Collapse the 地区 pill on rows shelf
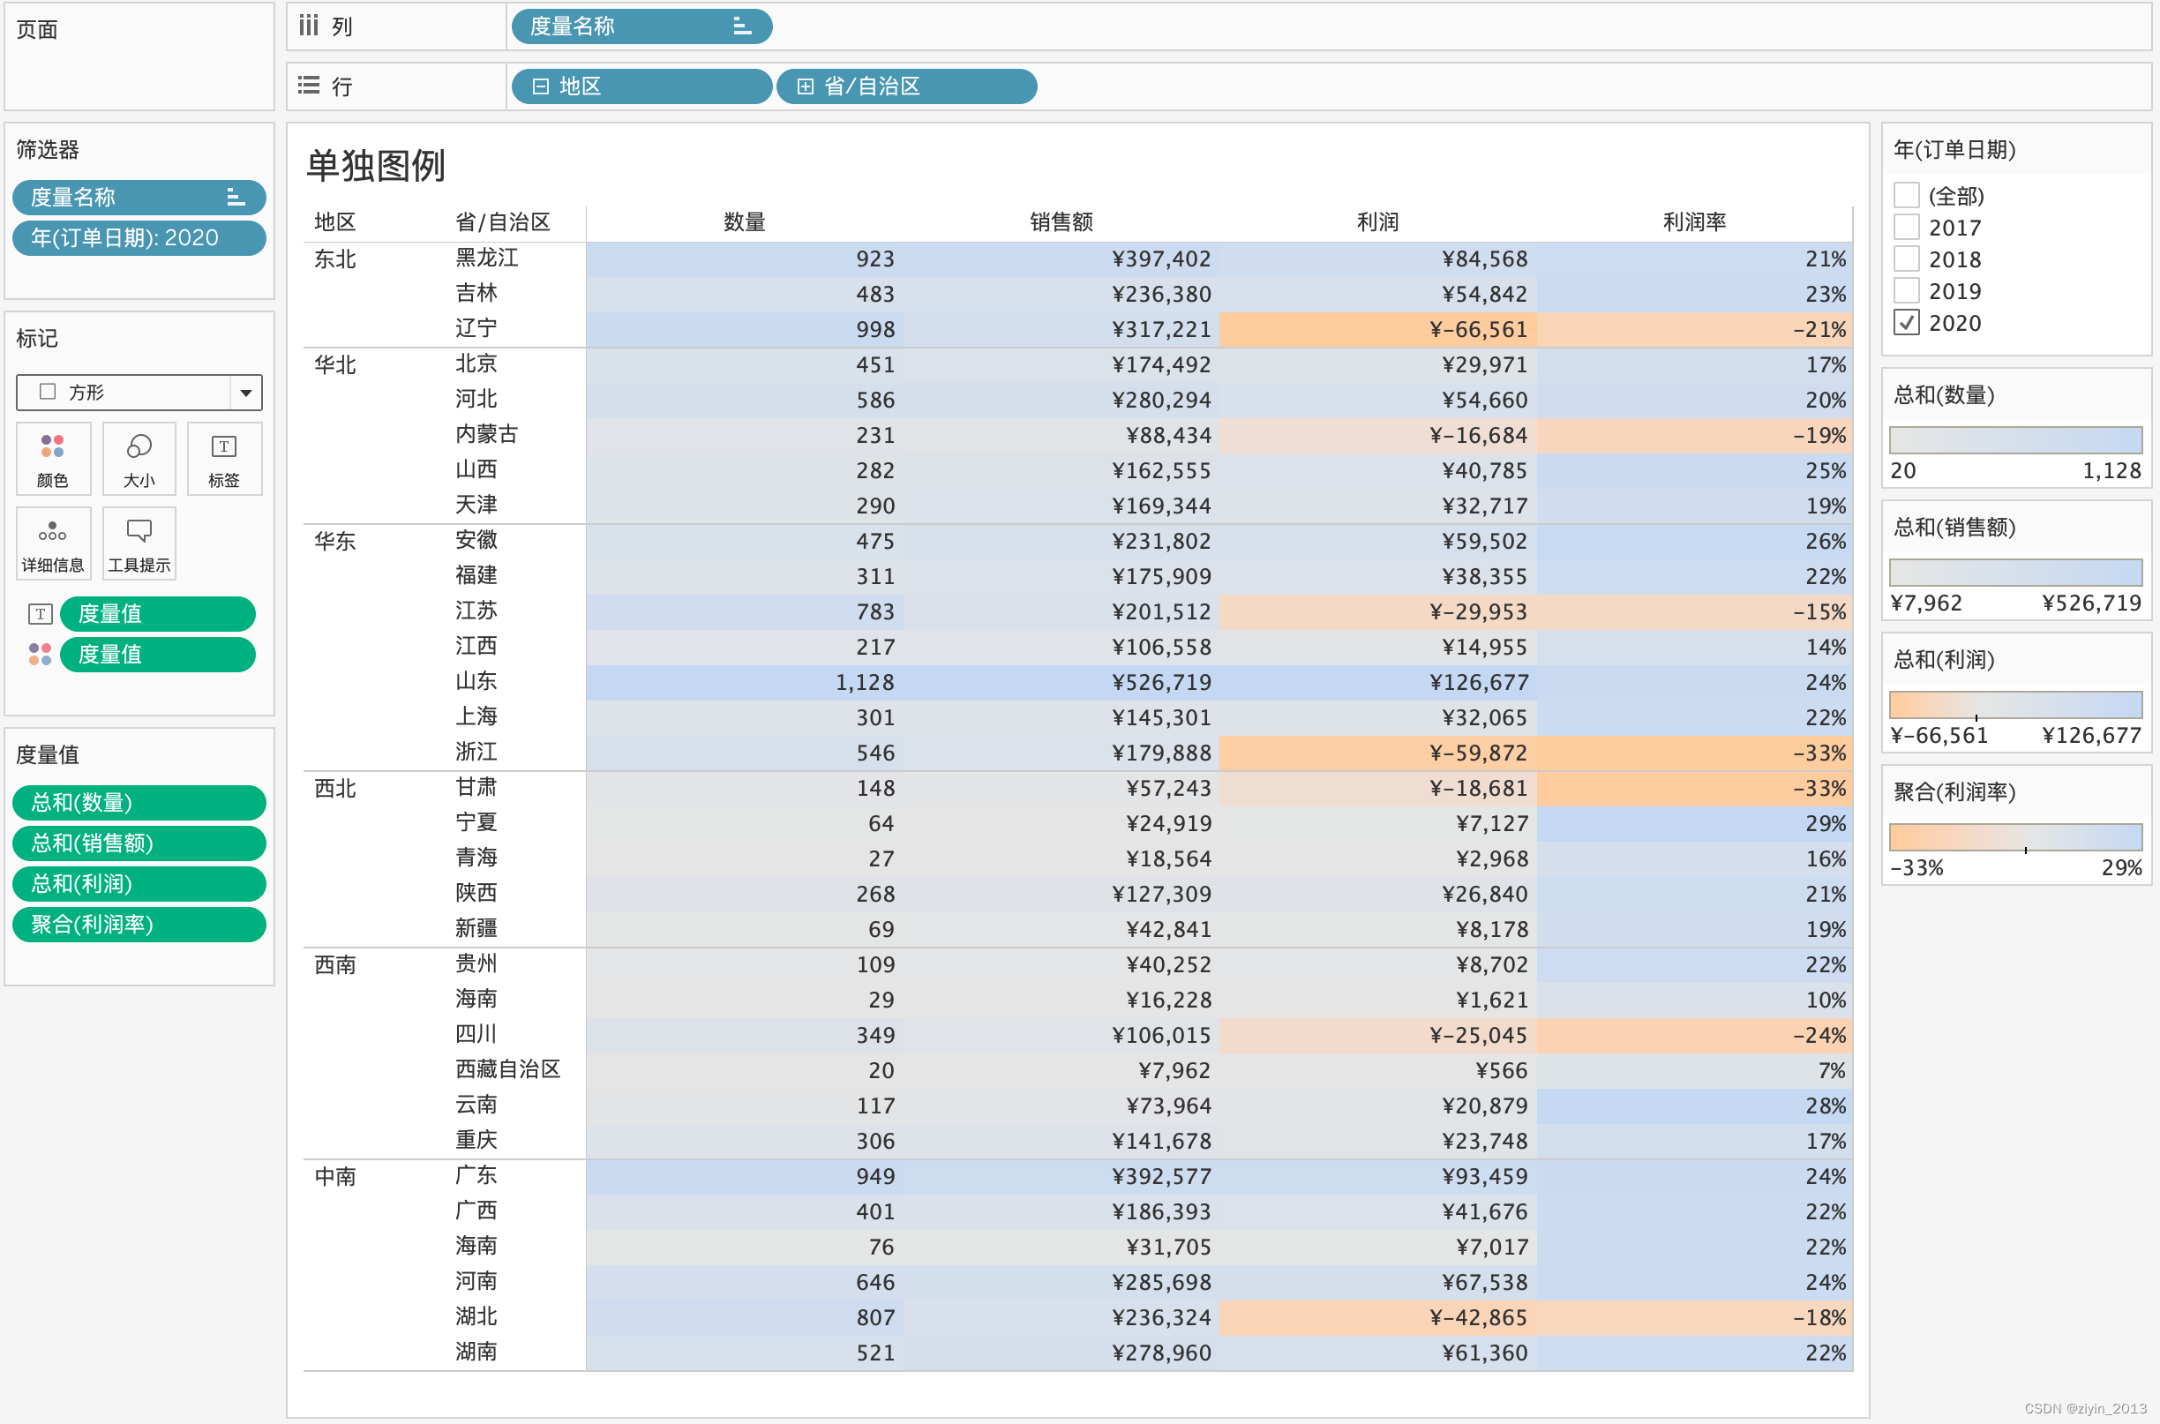 point(541,86)
